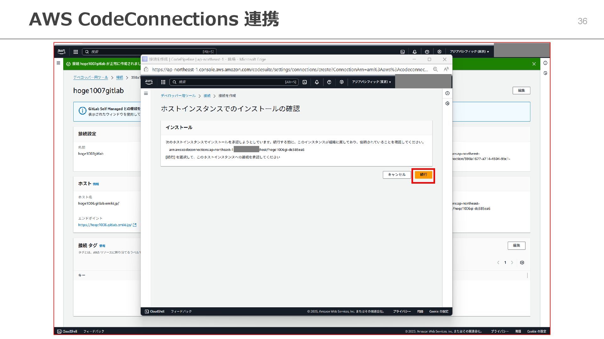This screenshot has width=604, height=339.
Task: Click 接続 breadcrumb in popup window
Action: (207, 96)
